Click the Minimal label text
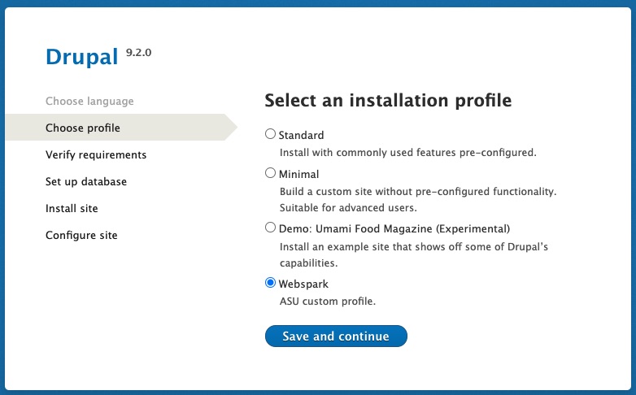Screen dimensions: 636x395 (299, 174)
